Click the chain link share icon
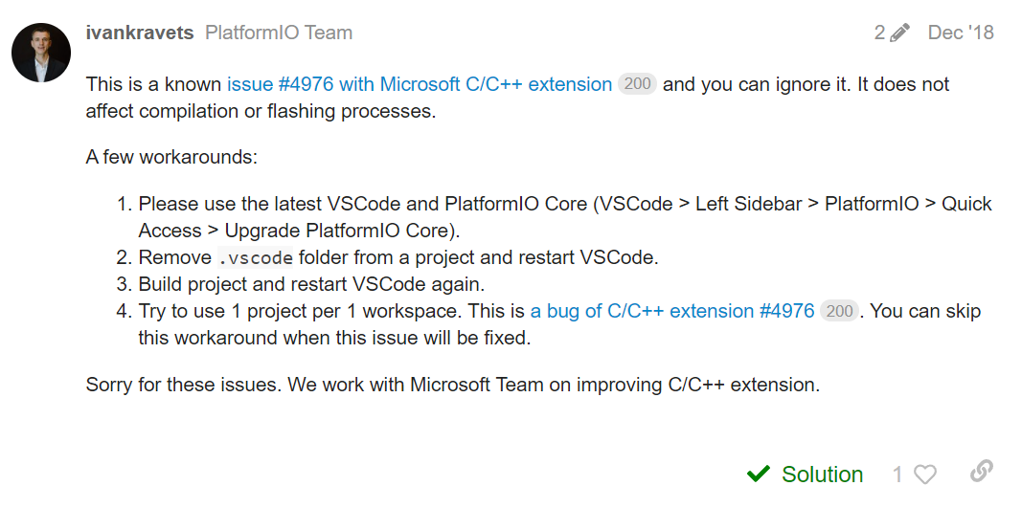The image size is (1022, 508). pyautogui.click(x=981, y=472)
